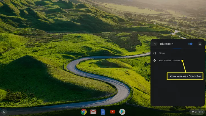Click the yellow Xbox Wireless Controller callout

[185, 76]
